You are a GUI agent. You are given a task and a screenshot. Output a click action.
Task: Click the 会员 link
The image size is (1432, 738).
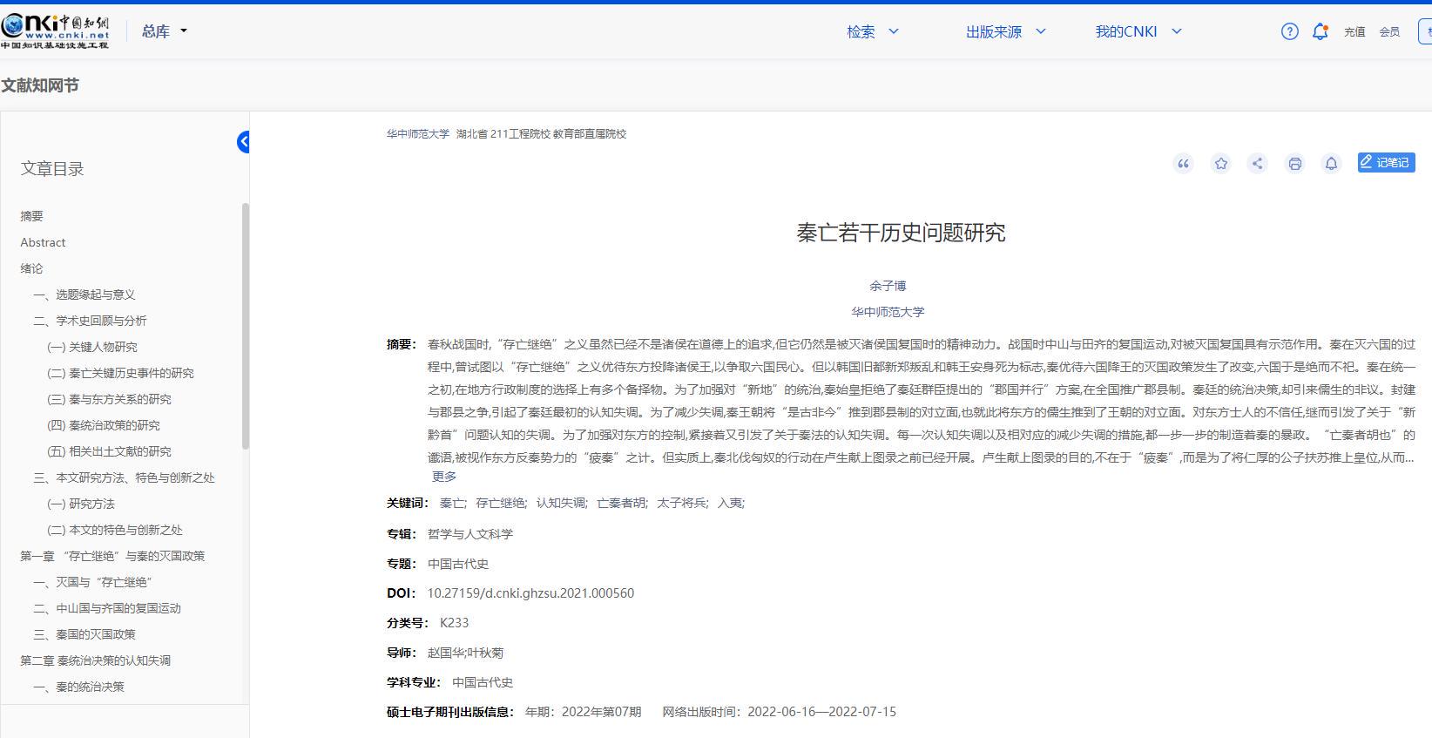click(1389, 31)
